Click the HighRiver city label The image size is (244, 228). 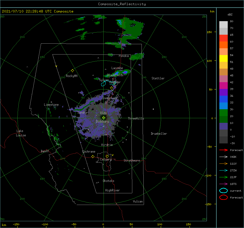pyautogui.click(x=113, y=190)
